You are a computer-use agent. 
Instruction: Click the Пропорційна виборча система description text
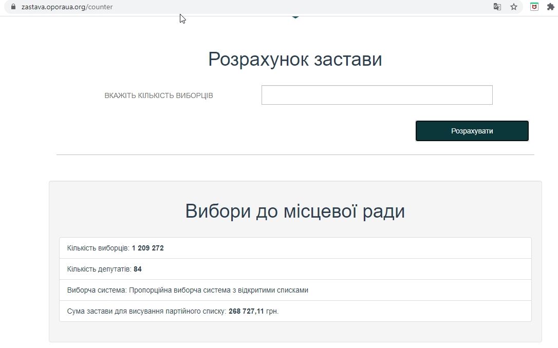(x=218, y=290)
